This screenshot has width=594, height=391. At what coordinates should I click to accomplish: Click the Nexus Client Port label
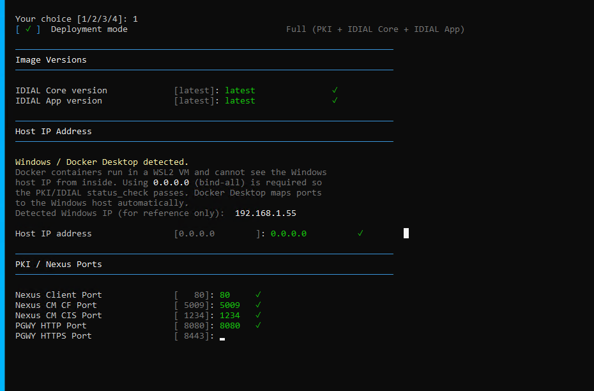(59, 295)
